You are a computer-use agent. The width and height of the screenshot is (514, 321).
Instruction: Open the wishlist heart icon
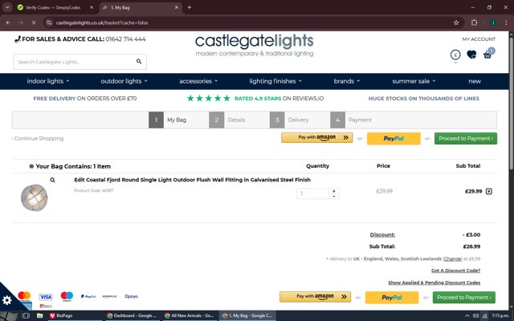tap(471, 55)
